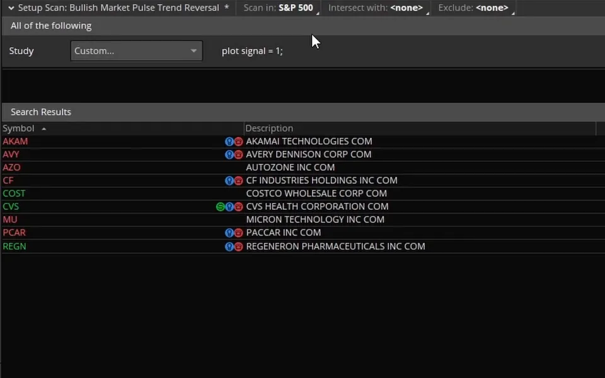Image resolution: width=605 pixels, height=378 pixels.
Task: Click PACCAR INC COM description
Action: [x=284, y=232]
